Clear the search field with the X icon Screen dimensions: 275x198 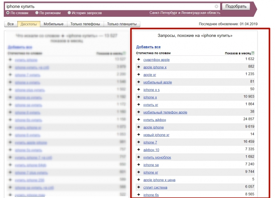click(217, 7)
